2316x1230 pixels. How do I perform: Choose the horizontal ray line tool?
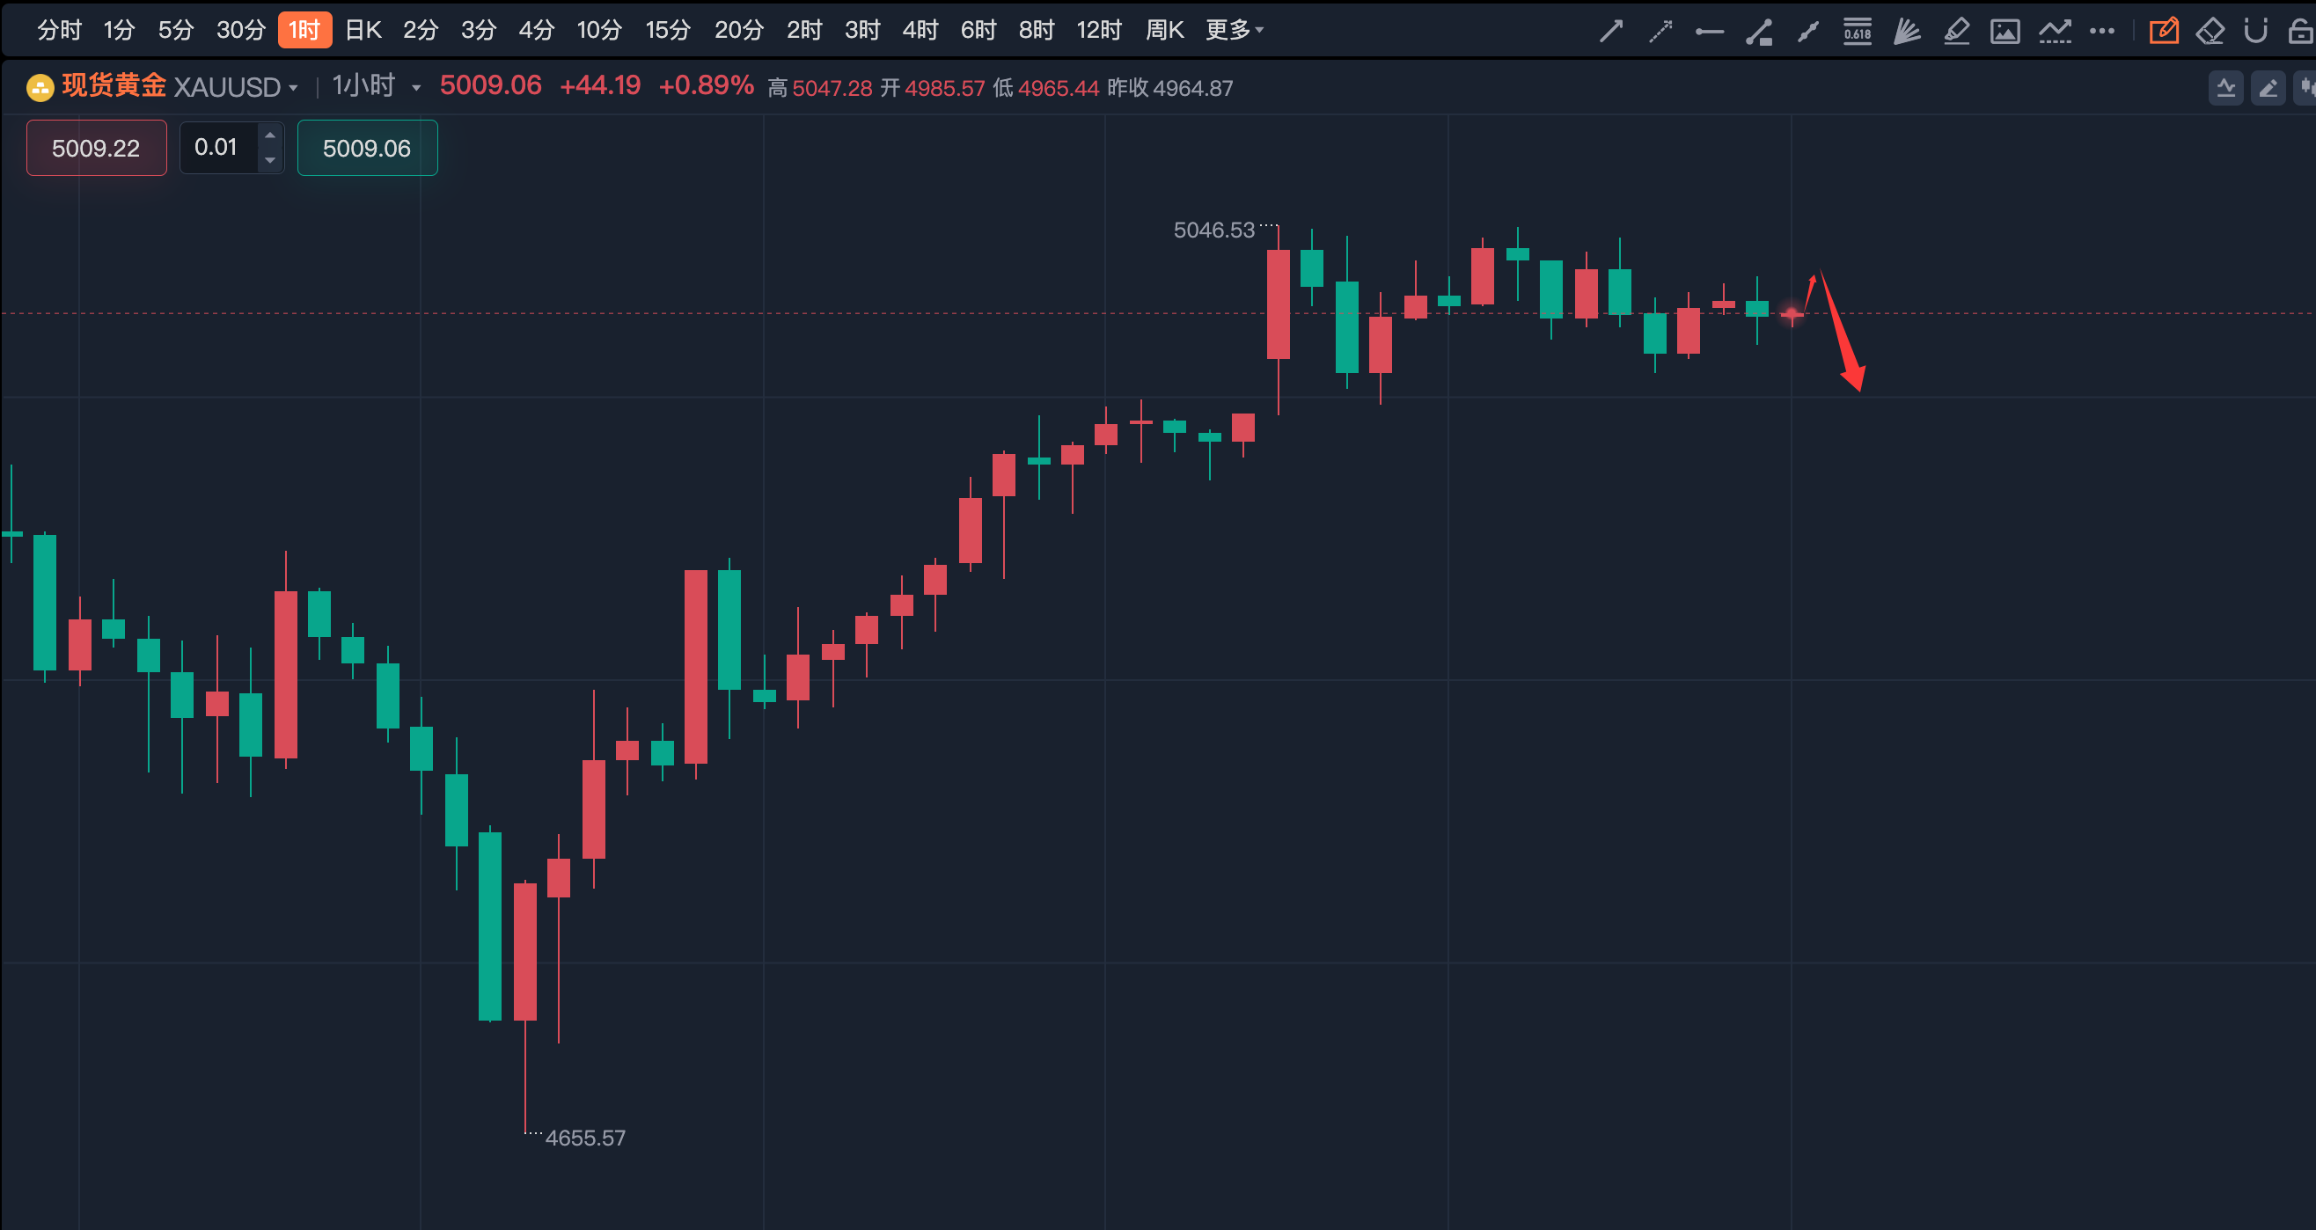pyautogui.click(x=1709, y=32)
